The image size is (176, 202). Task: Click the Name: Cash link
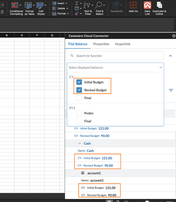[x=86, y=151]
